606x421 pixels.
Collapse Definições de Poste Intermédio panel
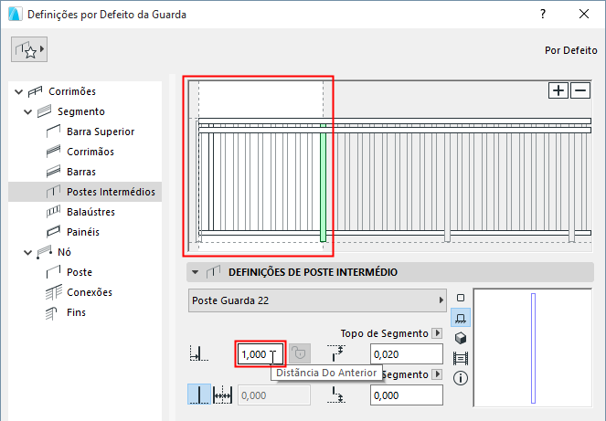pyautogui.click(x=196, y=272)
